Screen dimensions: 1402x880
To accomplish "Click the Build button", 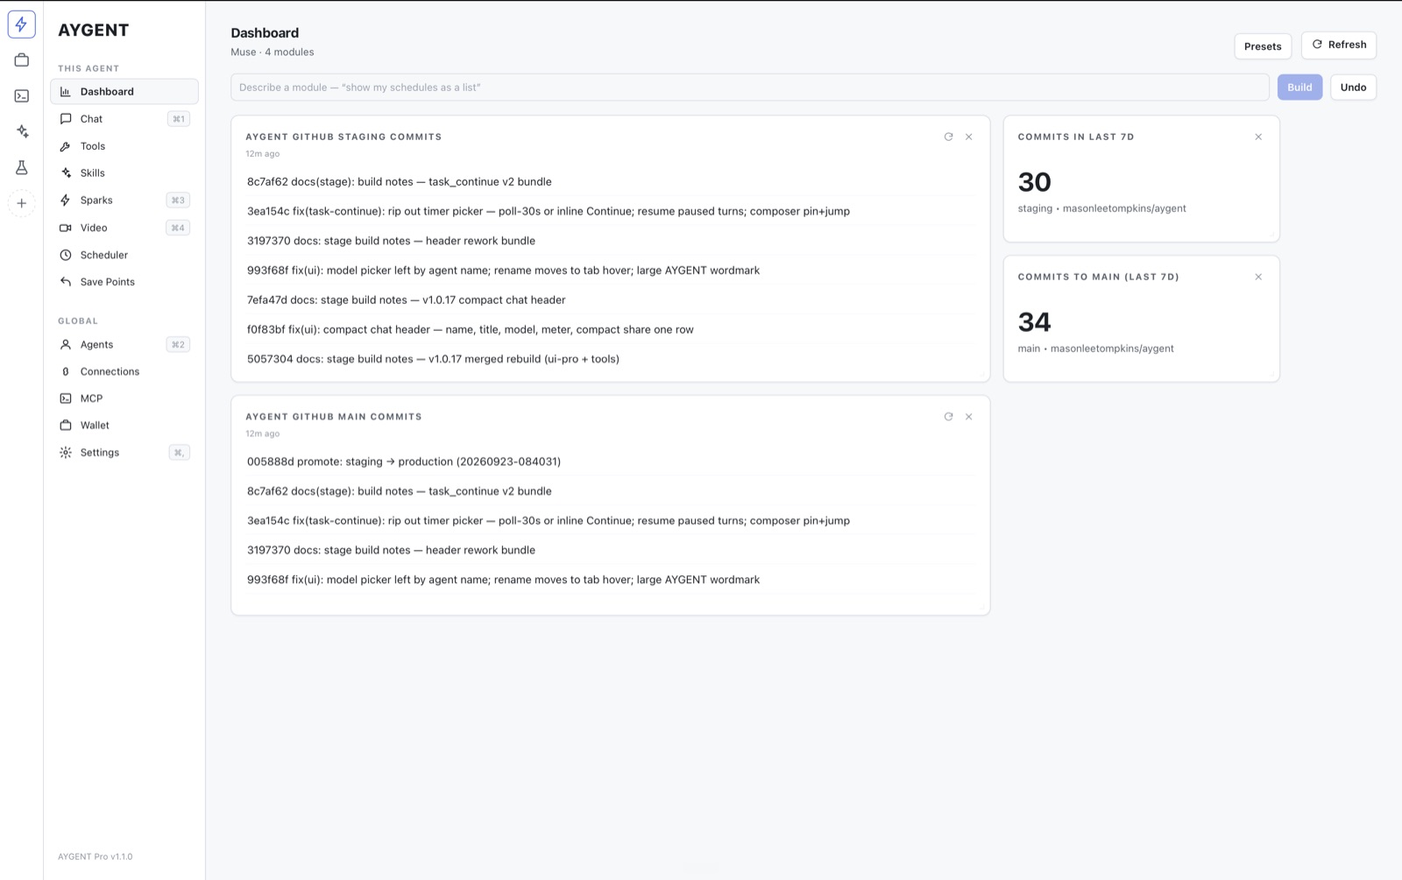I will [1299, 87].
